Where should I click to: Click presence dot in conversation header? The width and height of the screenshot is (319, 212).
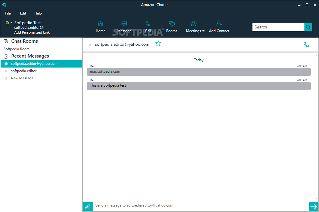point(90,45)
